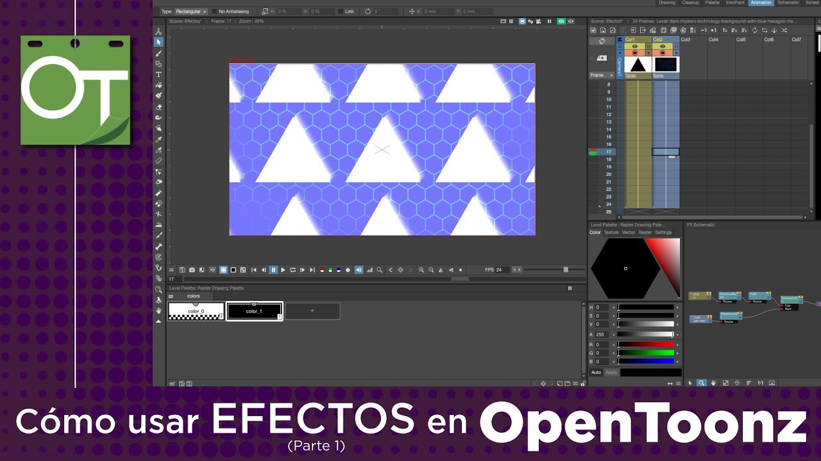Click the frame number field showing 17
This screenshot has height=461, width=821.
174,279
